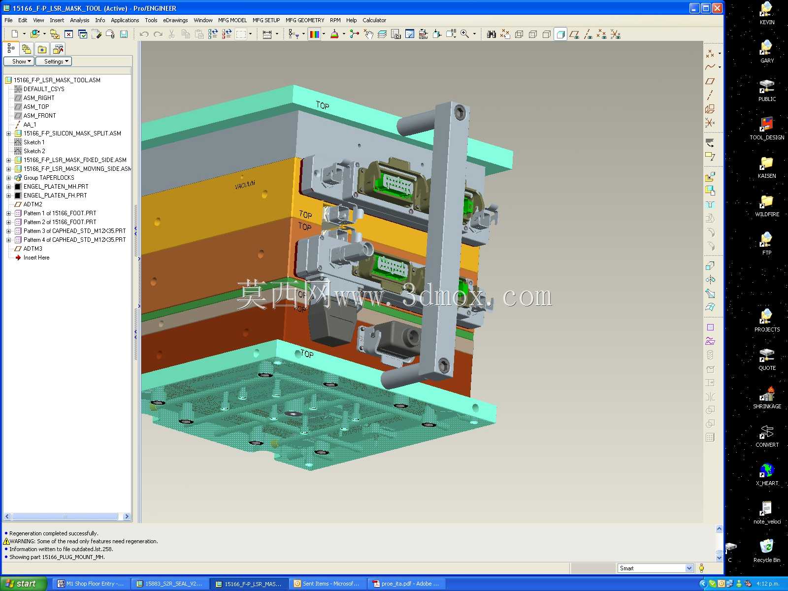Expand 15166_F-P_SILICON_MASK_SPLIT.ASM node
The width and height of the screenshot is (788, 591).
8,133
